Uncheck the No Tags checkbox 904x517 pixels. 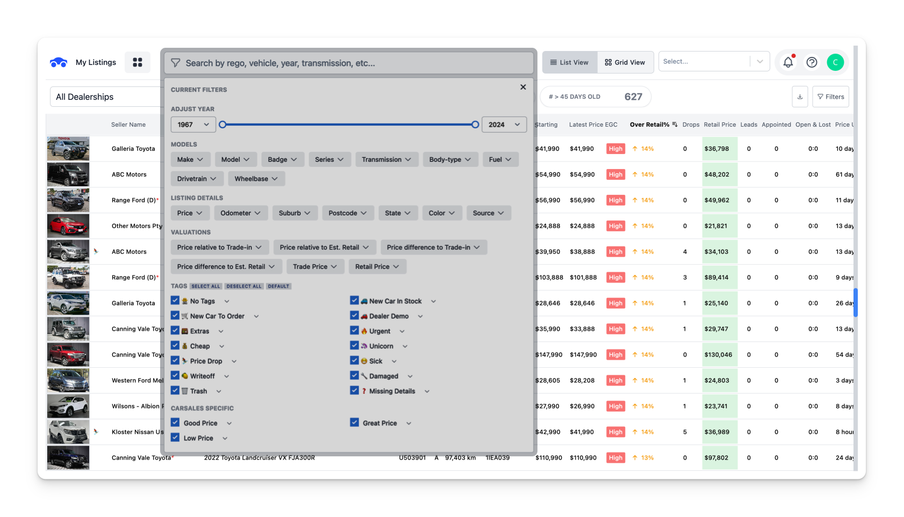click(175, 301)
